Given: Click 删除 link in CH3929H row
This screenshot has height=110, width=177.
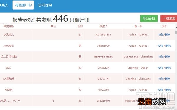Looking at the screenshot, I should 168,68.
